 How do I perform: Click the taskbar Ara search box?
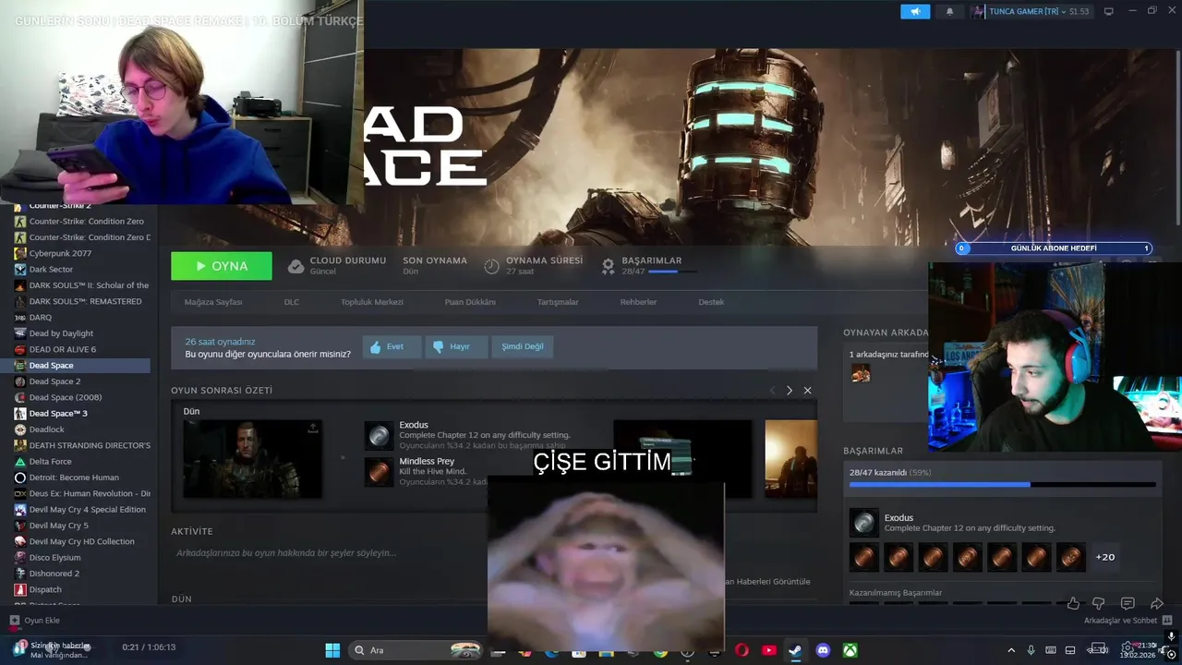click(x=416, y=650)
